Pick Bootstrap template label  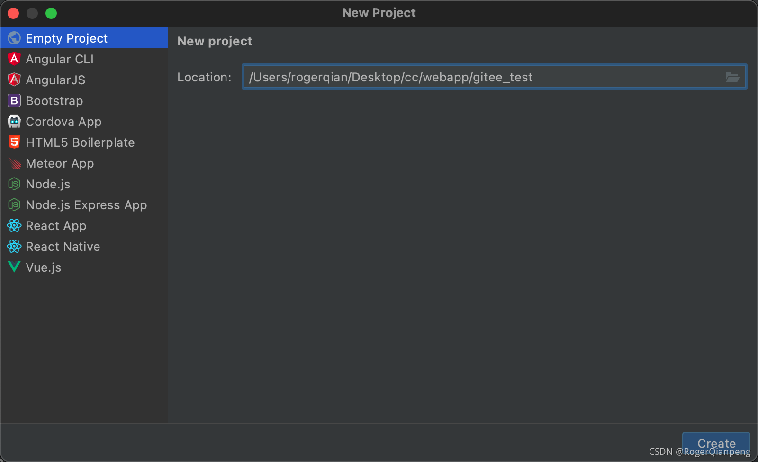pyautogui.click(x=54, y=101)
